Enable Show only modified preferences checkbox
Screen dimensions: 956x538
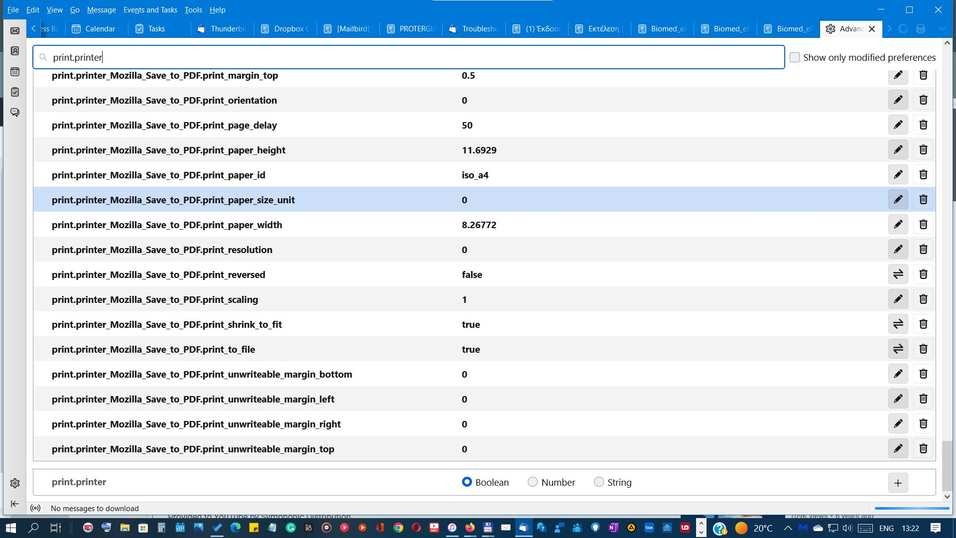pyautogui.click(x=795, y=57)
